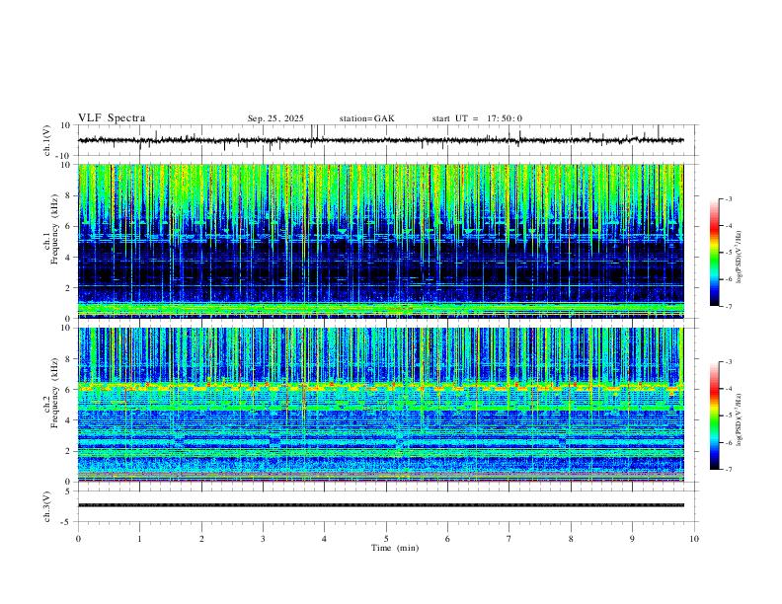Click the "2" kHz tick on ch.1 spectrogram axis
The image size is (782, 604).
[69, 288]
